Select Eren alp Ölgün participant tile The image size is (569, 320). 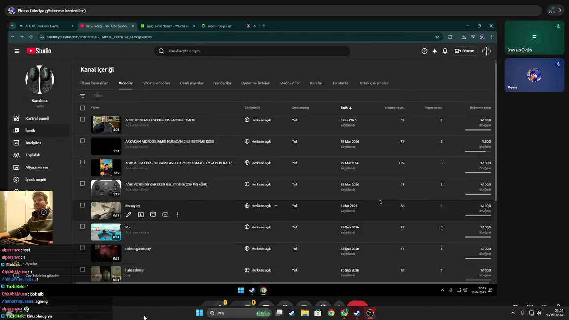click(534, 37)
